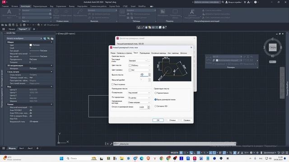The width and height of the screenshot is (289, 162).
Task: Switch to Layout1 tab
Action: (x=22, y=148)
